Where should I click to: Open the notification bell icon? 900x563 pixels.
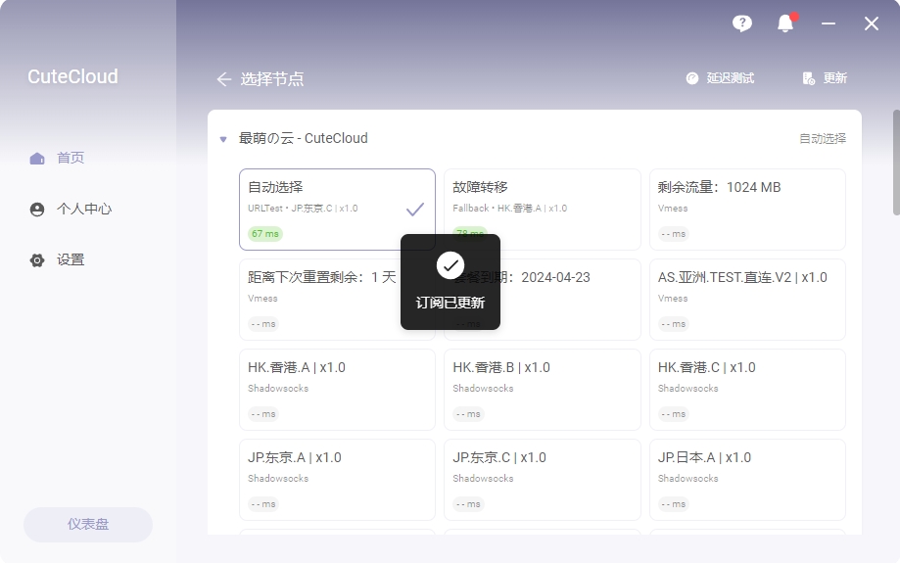pos(785,23)
